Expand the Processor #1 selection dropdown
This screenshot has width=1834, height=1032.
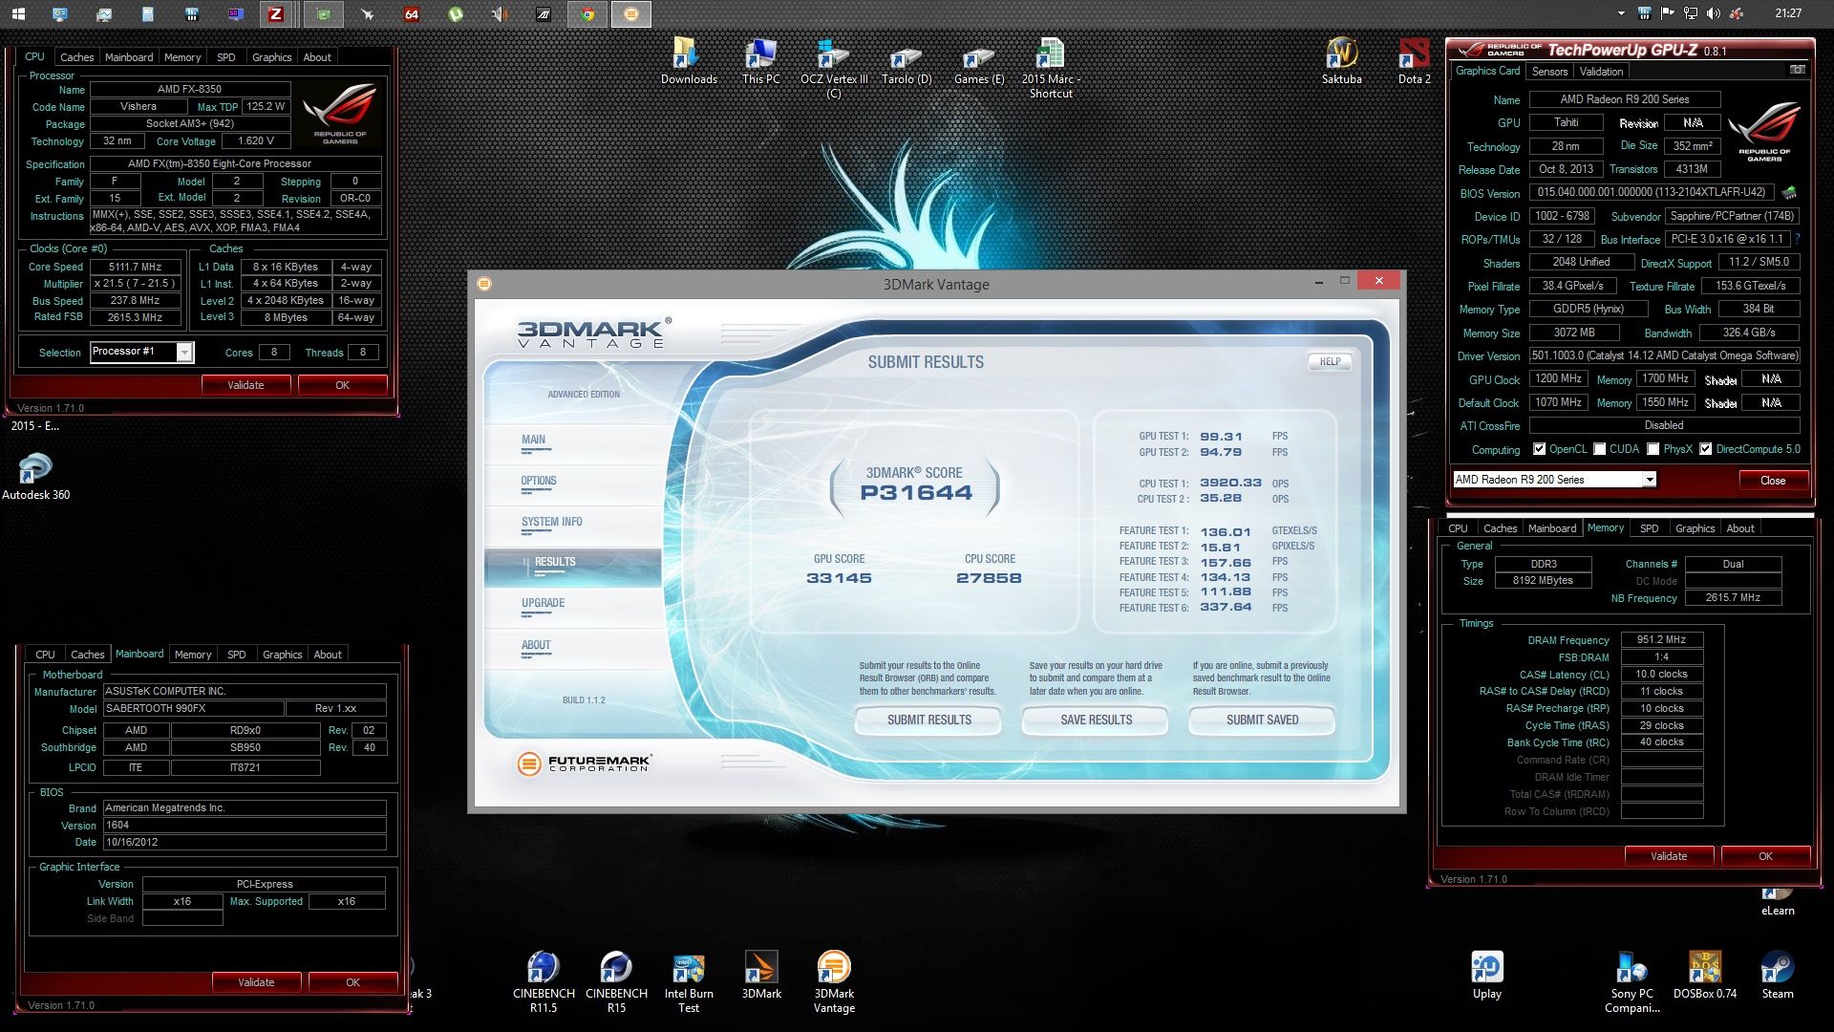pyautogui.click(x=184, y=353)
